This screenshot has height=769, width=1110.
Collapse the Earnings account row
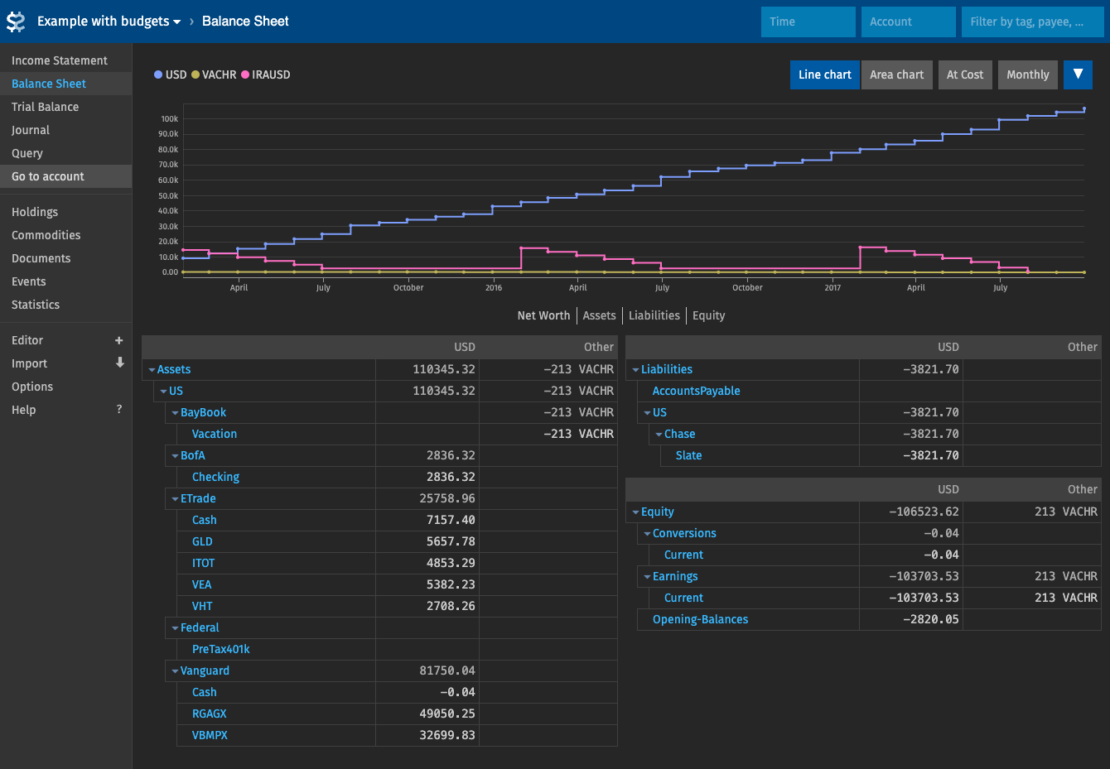pos(647,577)
